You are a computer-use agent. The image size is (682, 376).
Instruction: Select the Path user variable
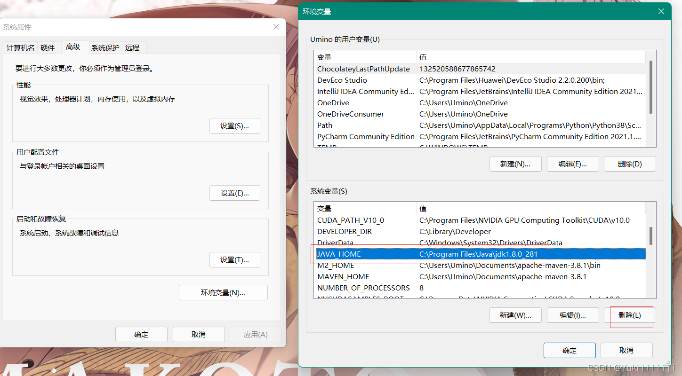(480, 125)
